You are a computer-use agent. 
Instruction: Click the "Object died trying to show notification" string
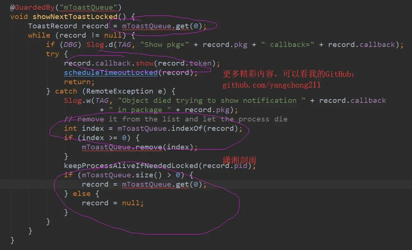[x=212, y=101]
